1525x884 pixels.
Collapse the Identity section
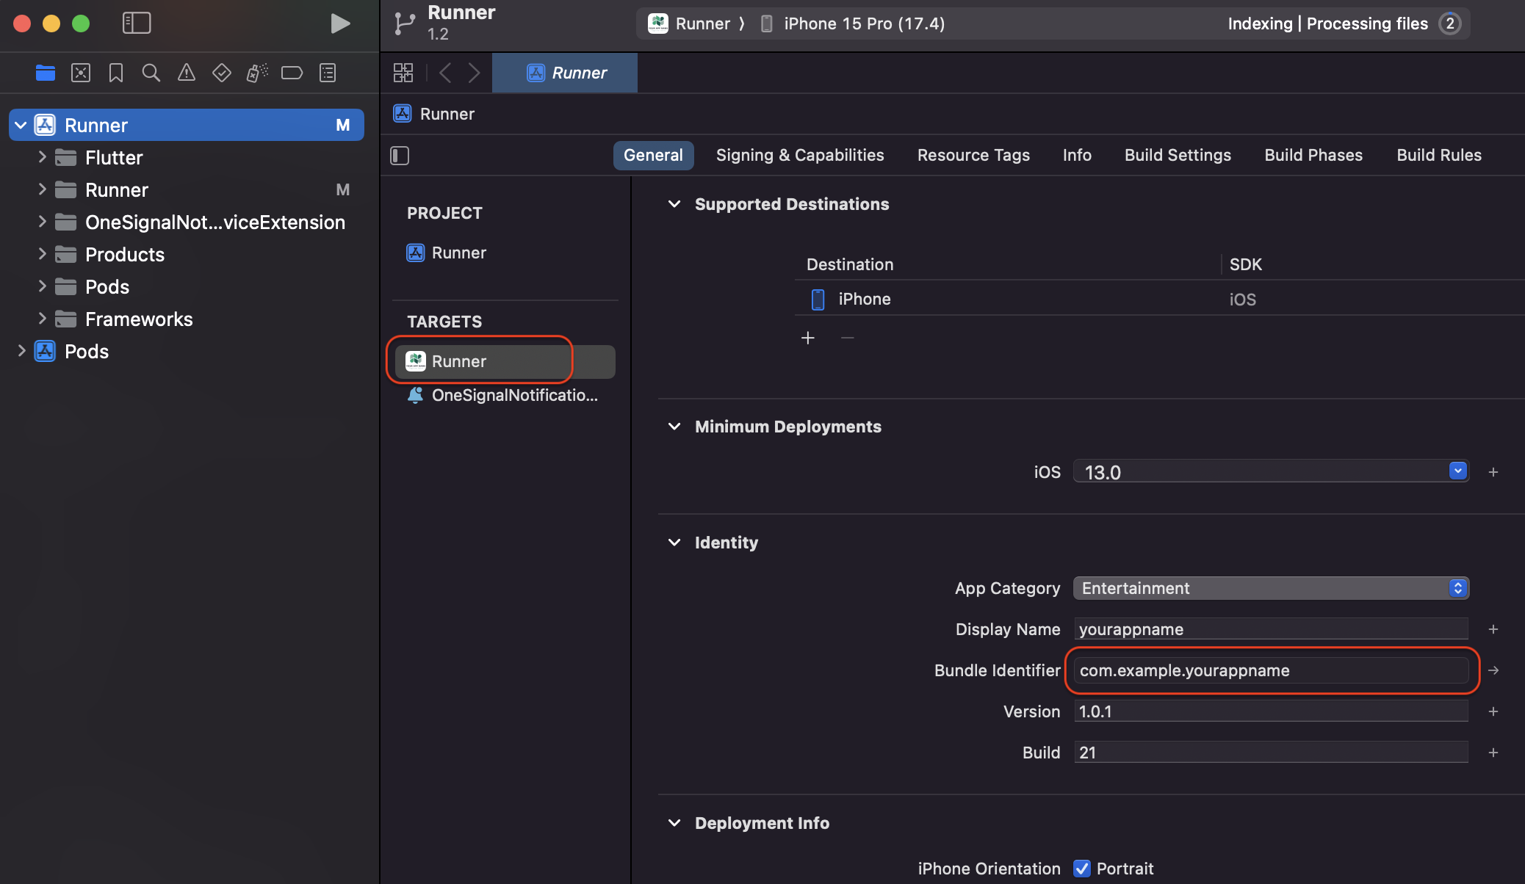(x=674, y=543)
